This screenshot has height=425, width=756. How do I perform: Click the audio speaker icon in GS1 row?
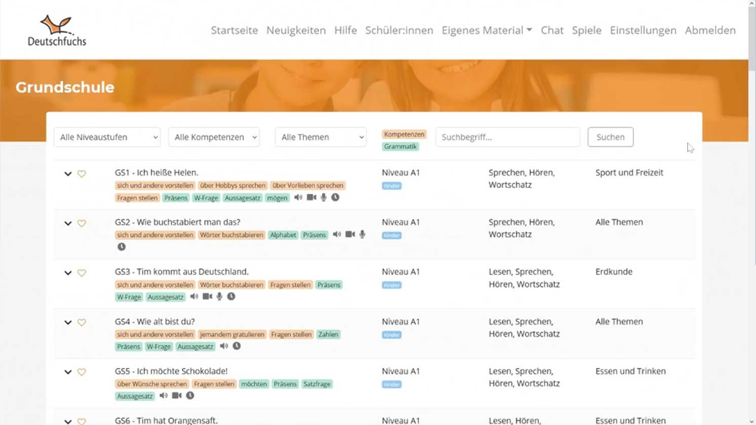coord(298,198)
